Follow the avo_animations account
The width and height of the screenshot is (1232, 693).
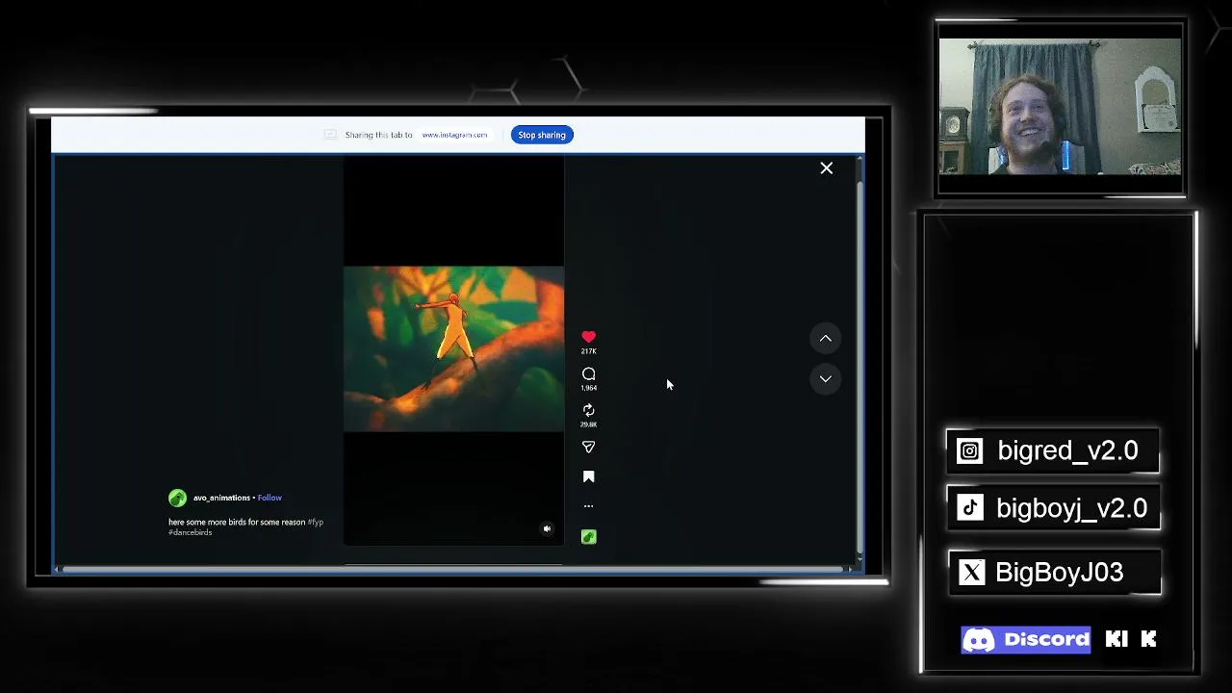[269, 498]
